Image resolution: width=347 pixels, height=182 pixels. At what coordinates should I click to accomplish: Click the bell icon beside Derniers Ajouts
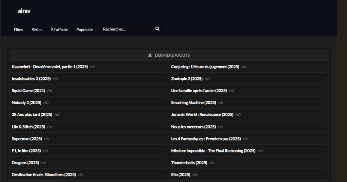point(150,55)
